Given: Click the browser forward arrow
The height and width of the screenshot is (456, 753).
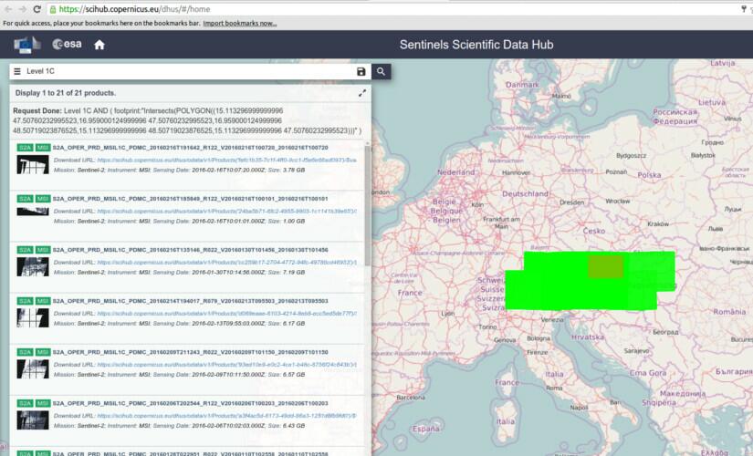Looking at the screenshot, I should point(23,8).
